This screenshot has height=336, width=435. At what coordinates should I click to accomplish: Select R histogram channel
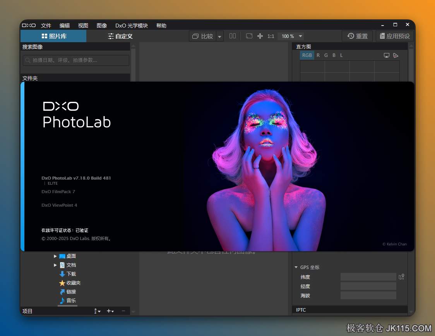coord(318,55)
